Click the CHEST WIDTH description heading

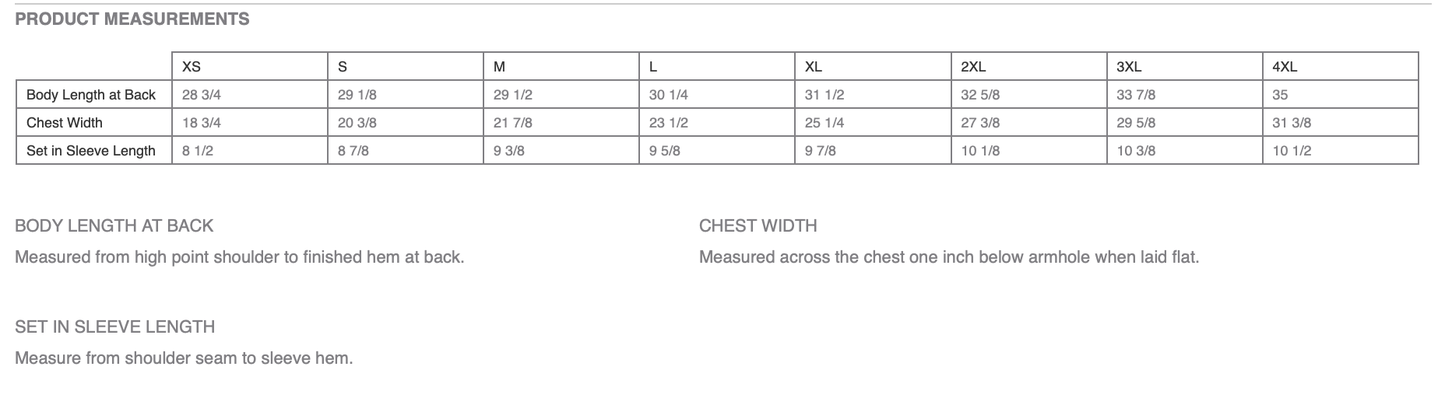[x=758, y=226]
